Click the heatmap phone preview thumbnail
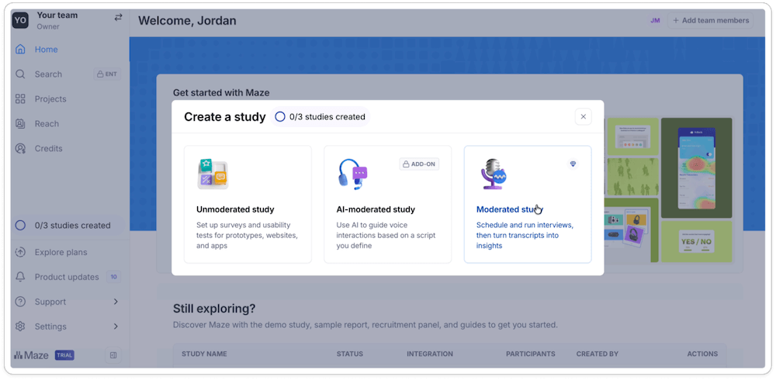The height and width of the screenshot is (380, 776). [x=696, y=168]
